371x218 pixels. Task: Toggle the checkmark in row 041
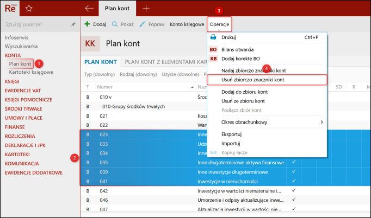(294, 181)
